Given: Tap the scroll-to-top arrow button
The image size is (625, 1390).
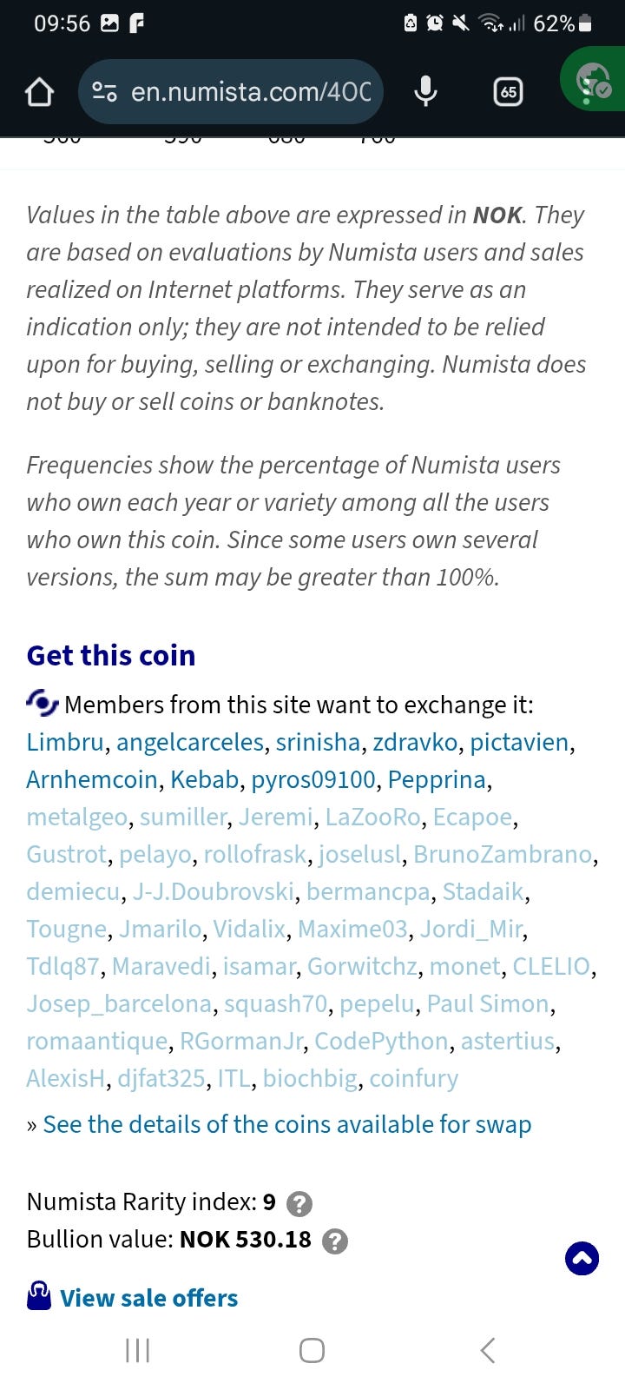Looking at the screenshot, I should point(582,1258).
